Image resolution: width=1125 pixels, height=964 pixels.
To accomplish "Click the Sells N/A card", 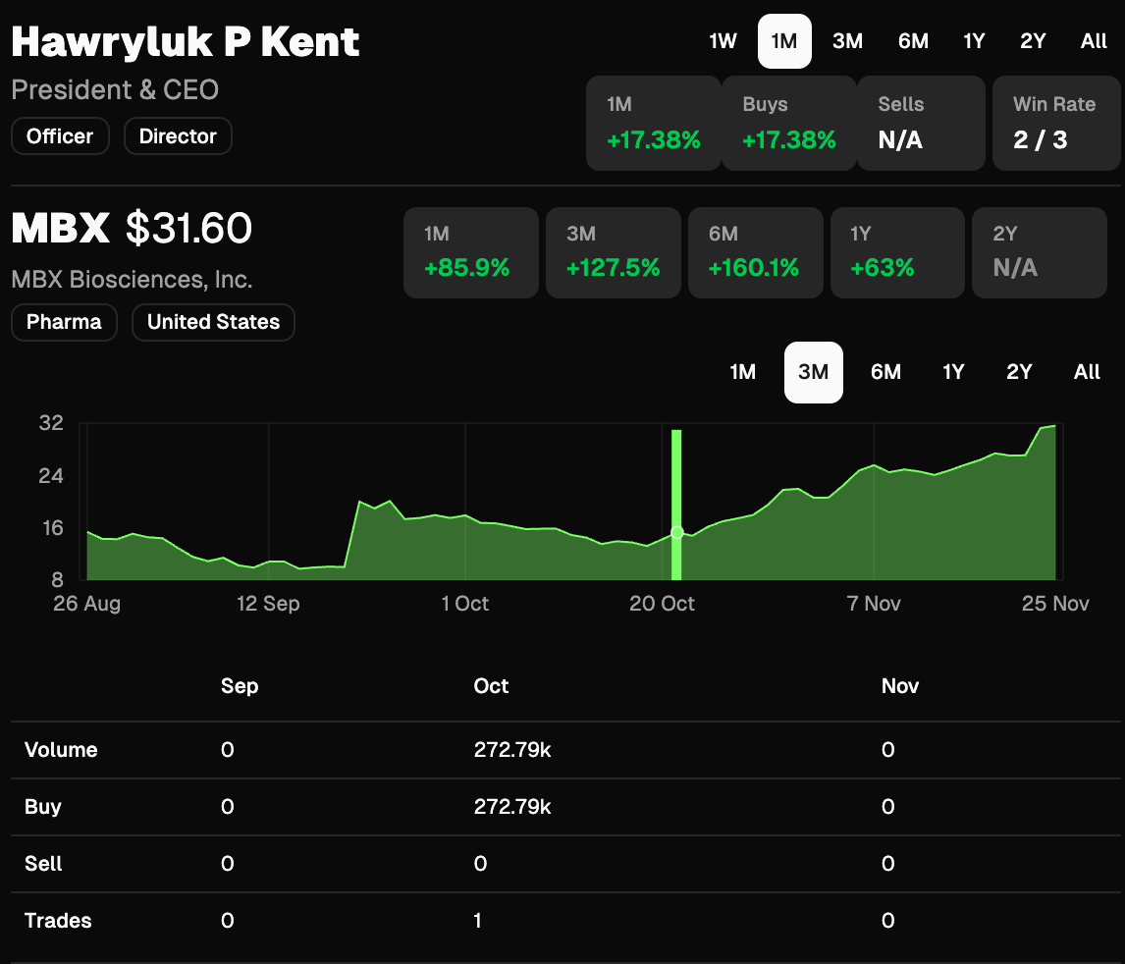I will (x=921, y=124).
